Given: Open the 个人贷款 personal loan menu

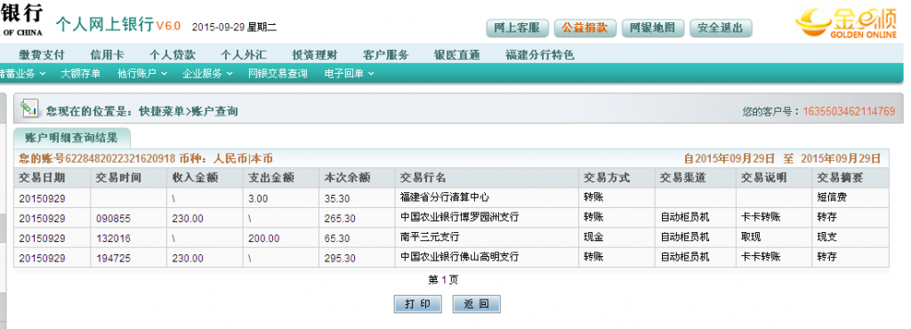Looking at the screenshot, I should click(173, 55).
